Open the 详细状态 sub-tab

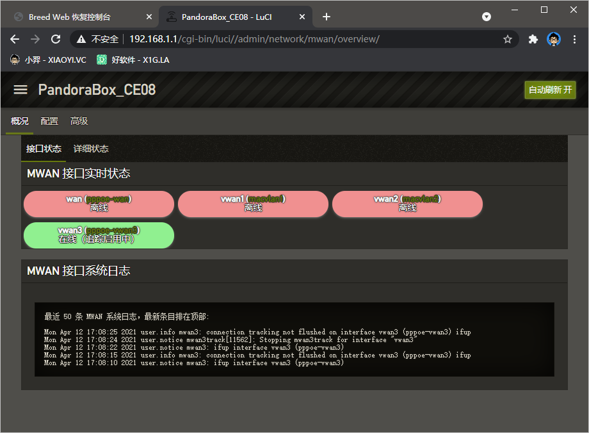click(x=91, y=149)
